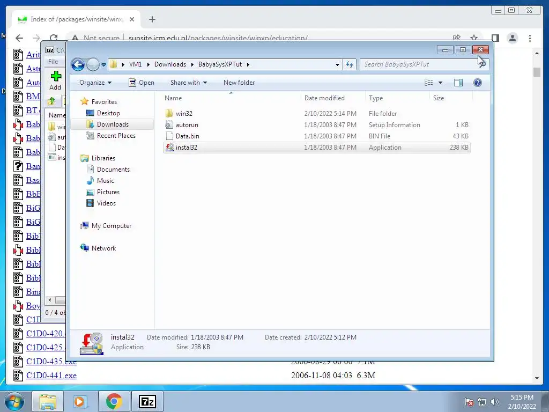This screenshot has height=412, width=549.
Task: Expand the Share with menu
Action: [188, 83]
